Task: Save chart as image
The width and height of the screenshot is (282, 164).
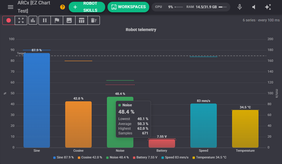Action: pyautogui.click(x=69, y=20)
